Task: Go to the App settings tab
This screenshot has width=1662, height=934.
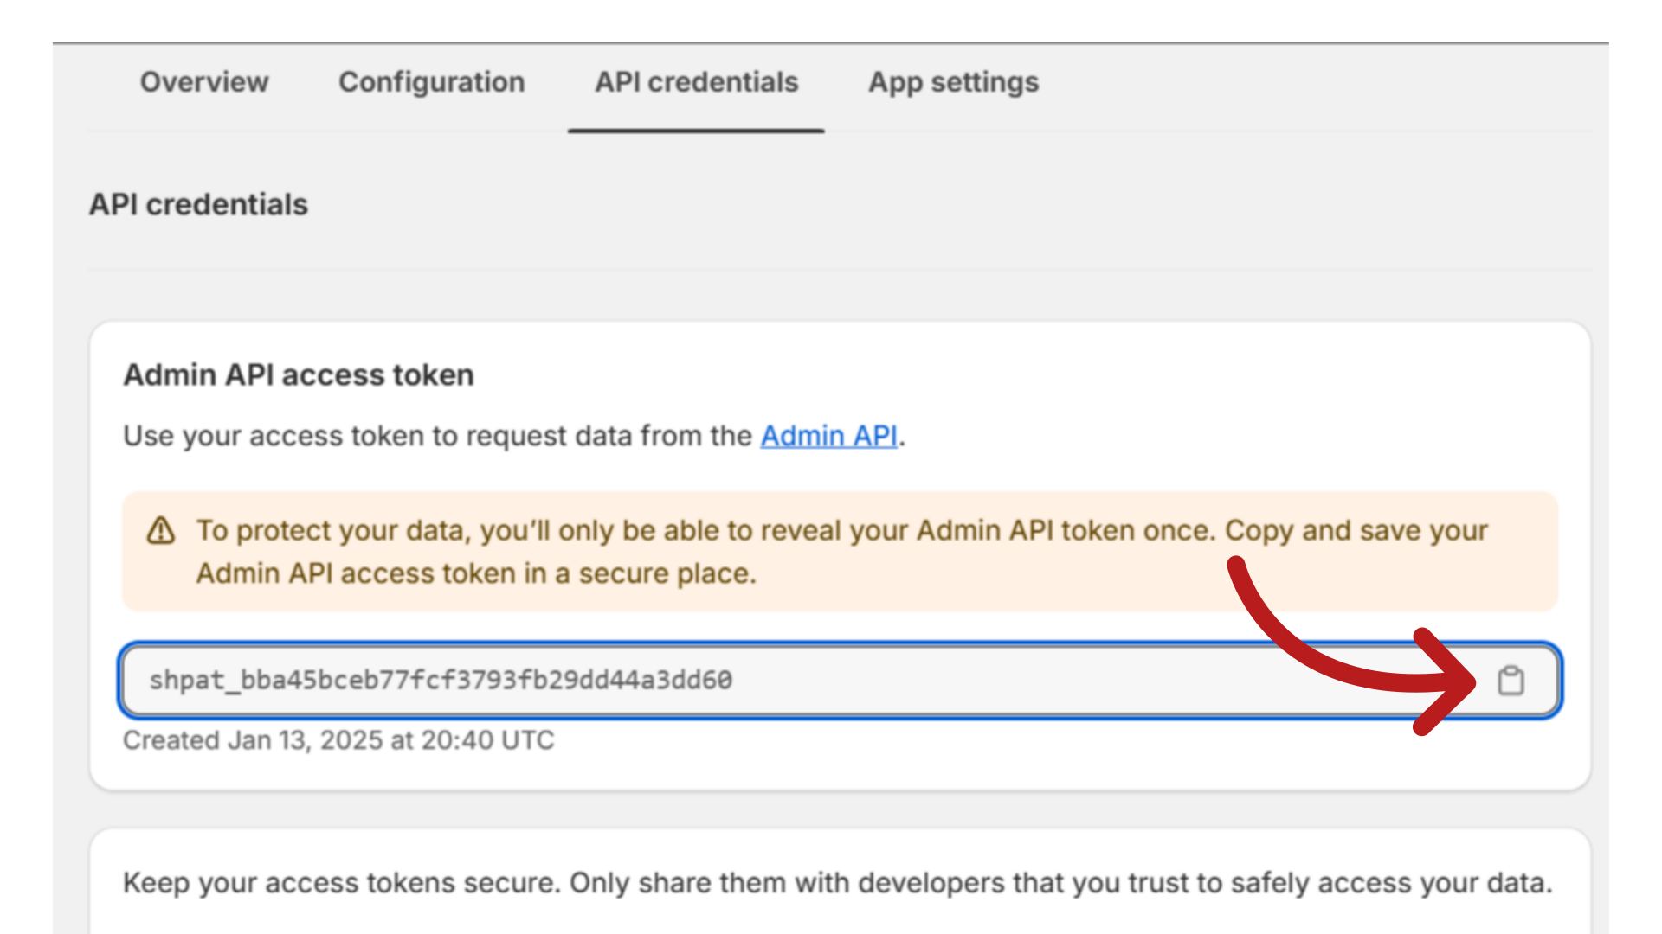Action: (954, 82)
